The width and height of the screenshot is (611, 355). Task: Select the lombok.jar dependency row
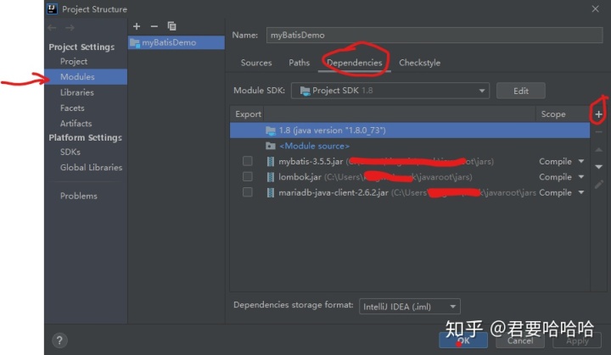pyautogui.click(x=410, y=177)
